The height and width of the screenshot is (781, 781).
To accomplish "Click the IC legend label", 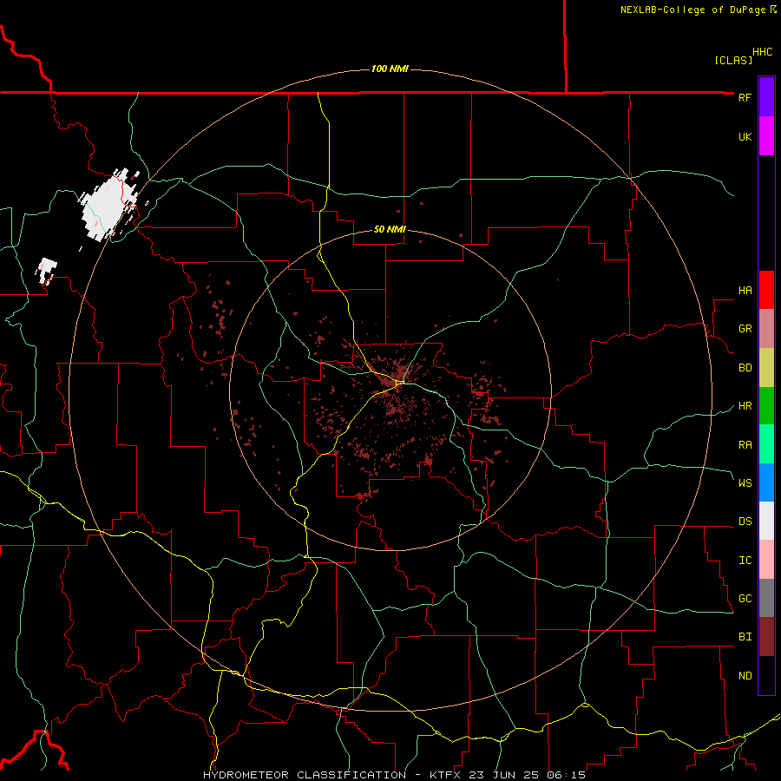I will (x=745, y=561).
